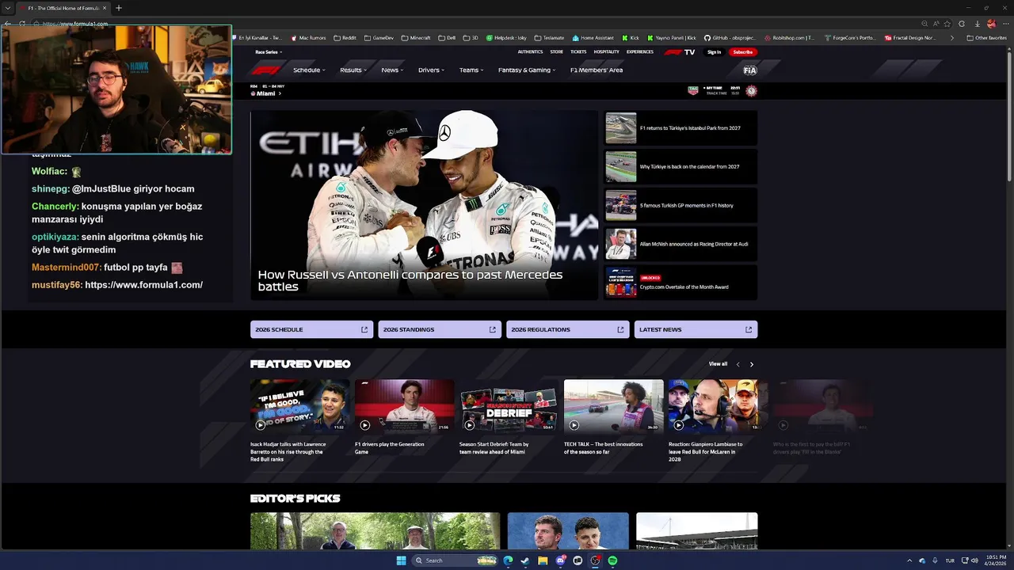Expand the Drivers menu

(431, 70)
